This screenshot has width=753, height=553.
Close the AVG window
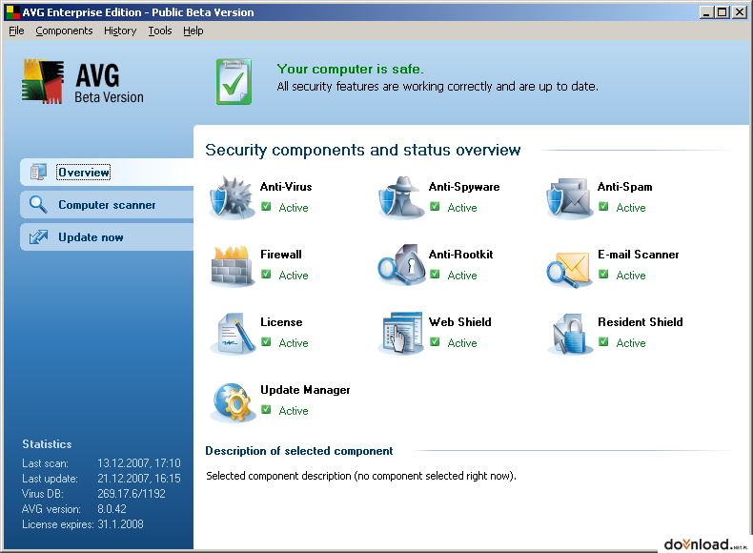pyautogui.click(x=739, y=12)
